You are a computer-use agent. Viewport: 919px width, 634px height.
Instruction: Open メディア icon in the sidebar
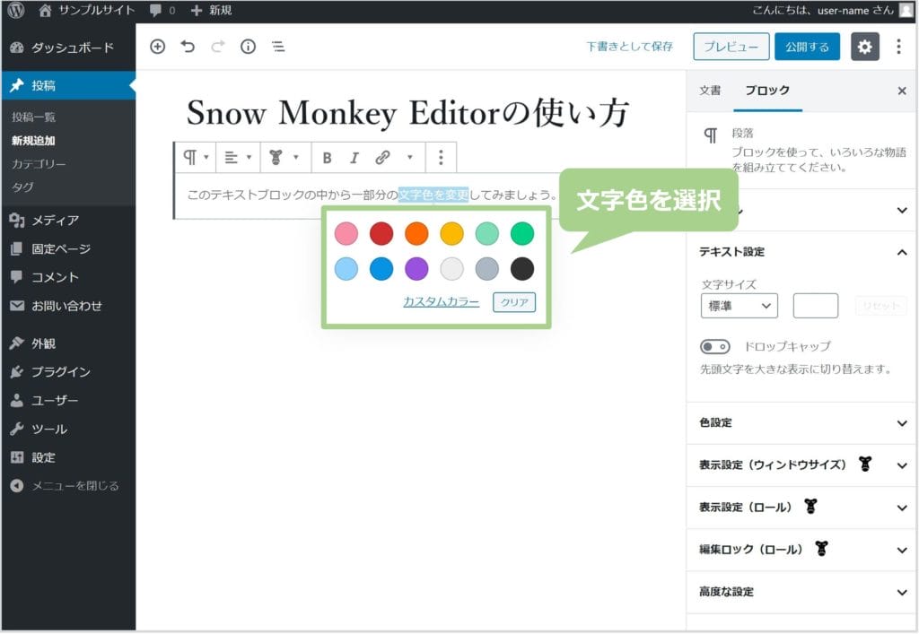tap(17, 220)
